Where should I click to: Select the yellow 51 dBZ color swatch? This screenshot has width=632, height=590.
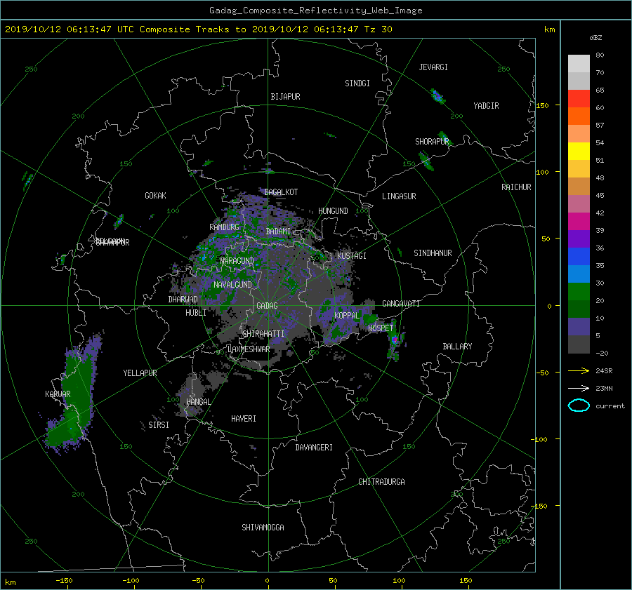(579, 151)
